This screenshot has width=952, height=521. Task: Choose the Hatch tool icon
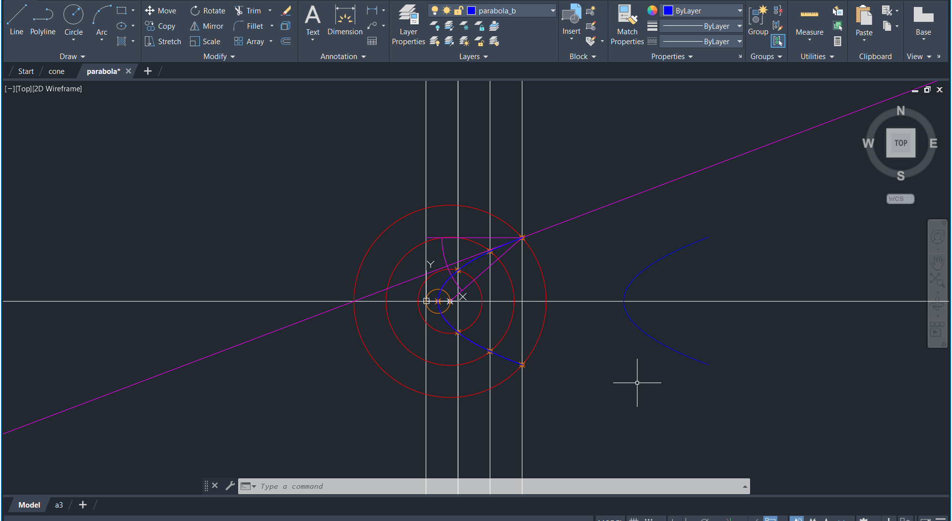[x=122, y=41]
